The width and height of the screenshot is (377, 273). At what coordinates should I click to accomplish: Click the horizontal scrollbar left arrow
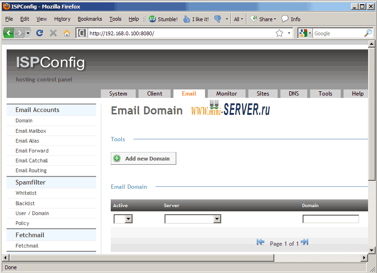[6, 258]
